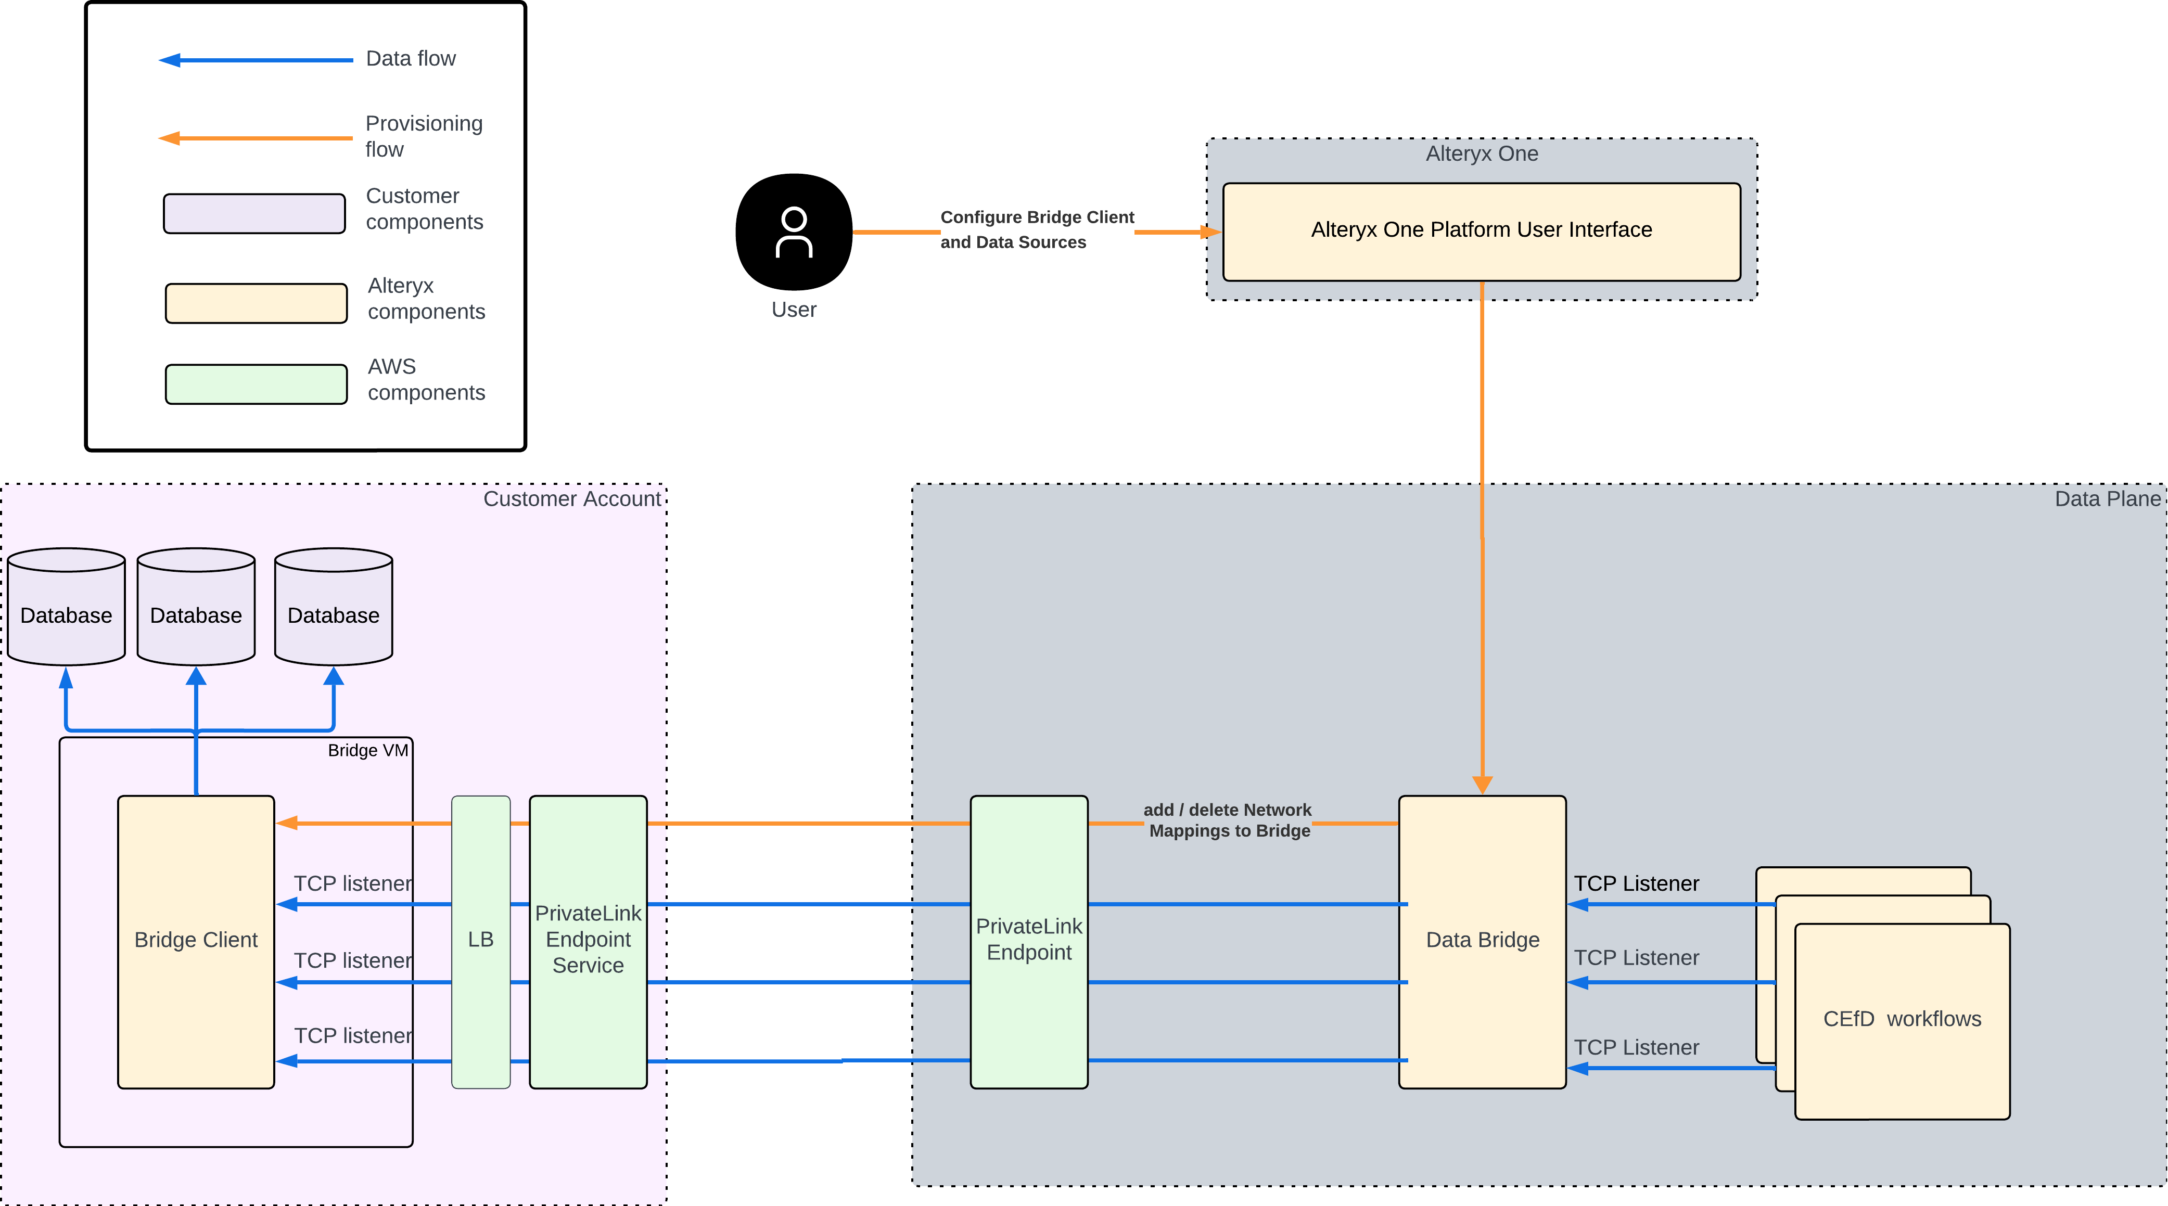Click 'Configure Bridge Client and Data Sources' label
Screen dimensions: 2168x1206
tap(1037, 230)
